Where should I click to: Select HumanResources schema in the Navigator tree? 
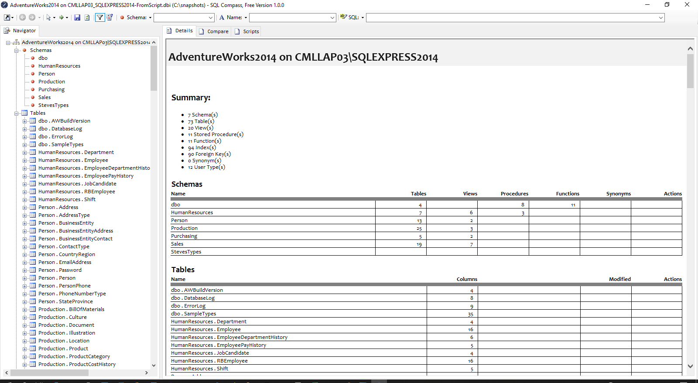59,66
